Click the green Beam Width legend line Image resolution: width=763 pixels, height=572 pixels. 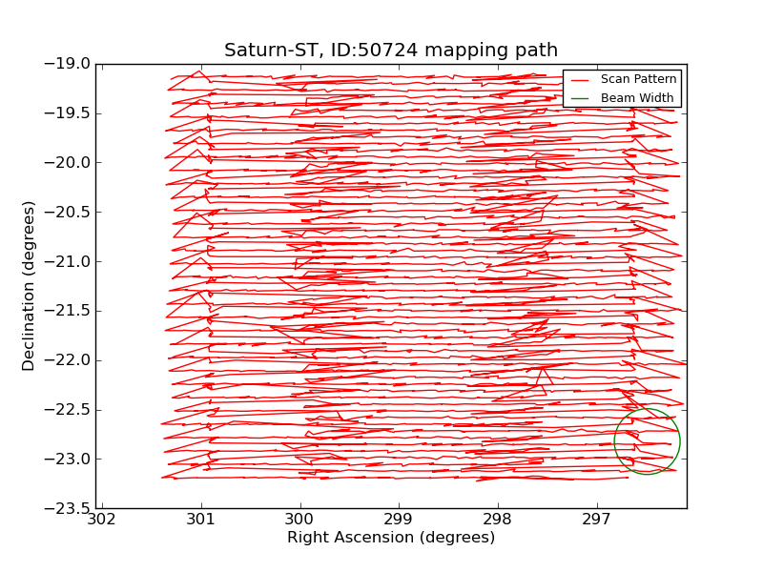[580, 98]
